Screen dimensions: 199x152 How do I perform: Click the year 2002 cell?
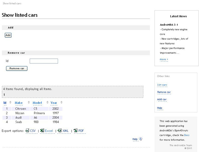(55, 109)
